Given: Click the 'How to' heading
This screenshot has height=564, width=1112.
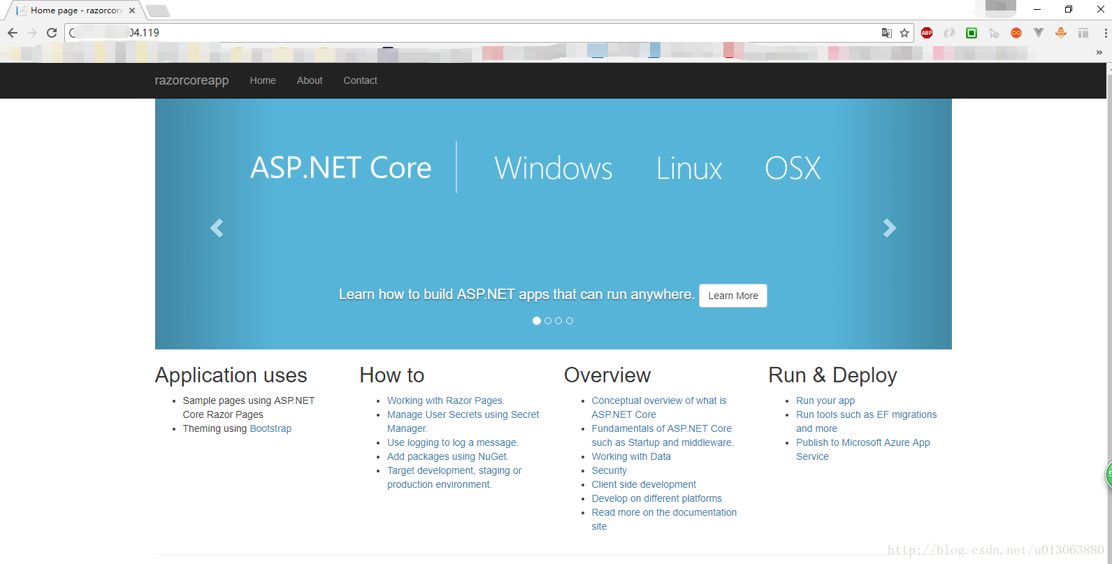Looking at the screenshot, I should click(x=392, y=375).
